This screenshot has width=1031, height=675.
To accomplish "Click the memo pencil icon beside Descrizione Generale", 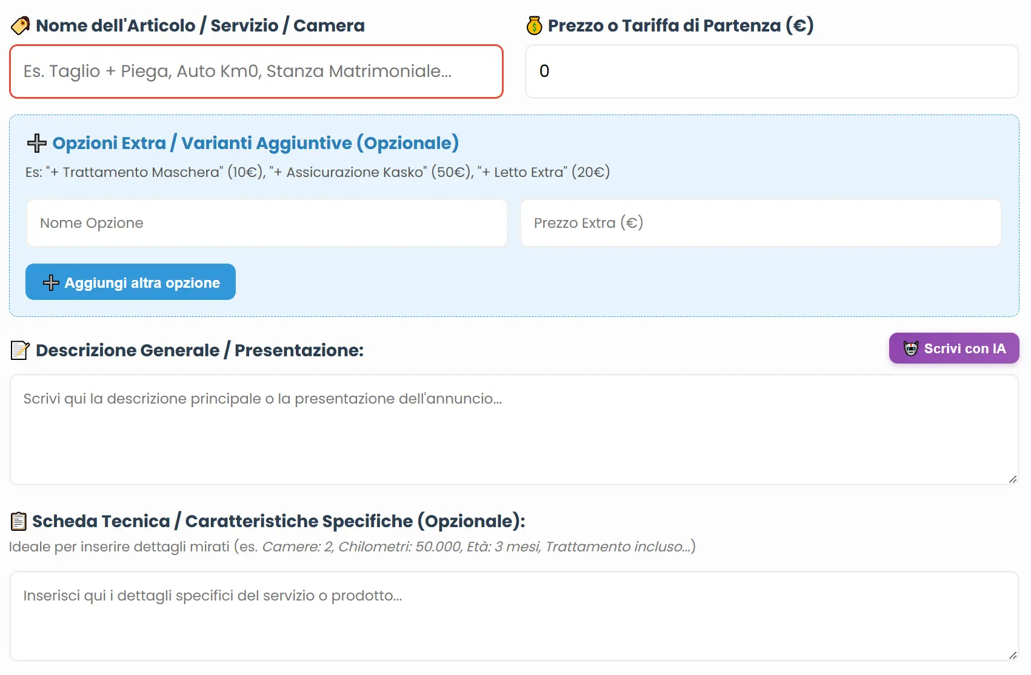I will pos(20,350).
